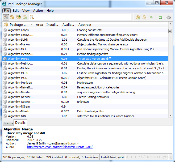Screen dimensions: 175x162
Task: Mark selected package for removal icon
Action: tap(144, 17)
